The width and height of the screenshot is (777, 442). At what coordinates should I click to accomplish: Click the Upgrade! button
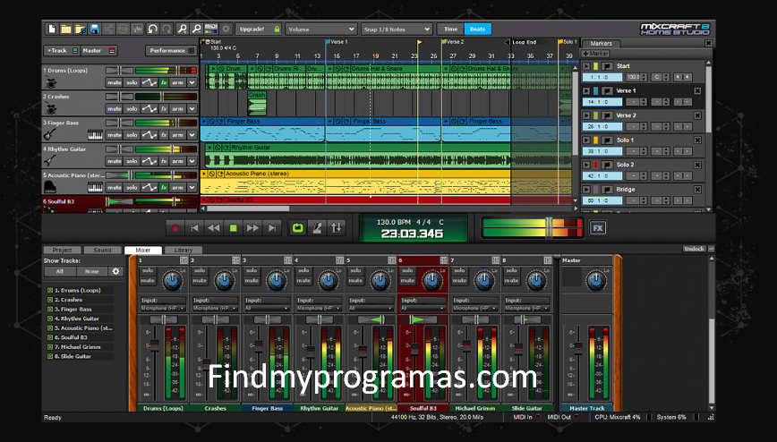pos(258,30)
